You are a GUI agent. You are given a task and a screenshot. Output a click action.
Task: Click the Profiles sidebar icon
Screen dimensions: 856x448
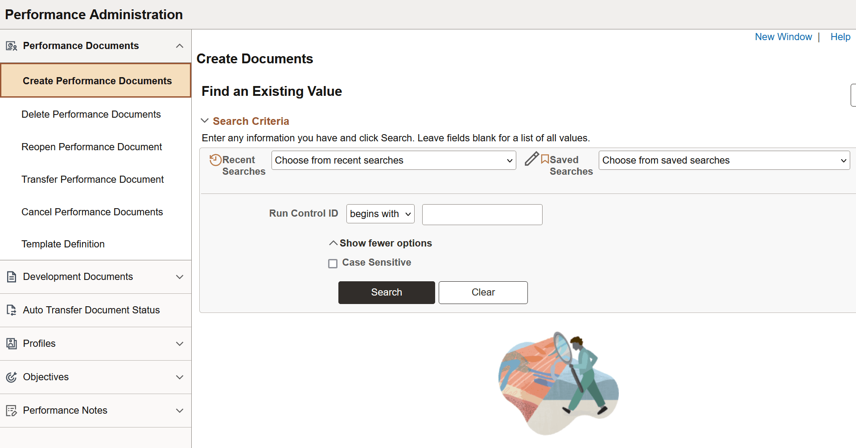11,344
